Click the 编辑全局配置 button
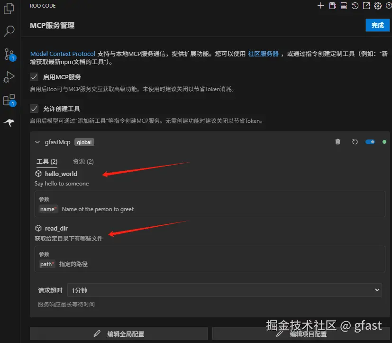The height and width of the screenshot is (343, 392). [119, 334]
